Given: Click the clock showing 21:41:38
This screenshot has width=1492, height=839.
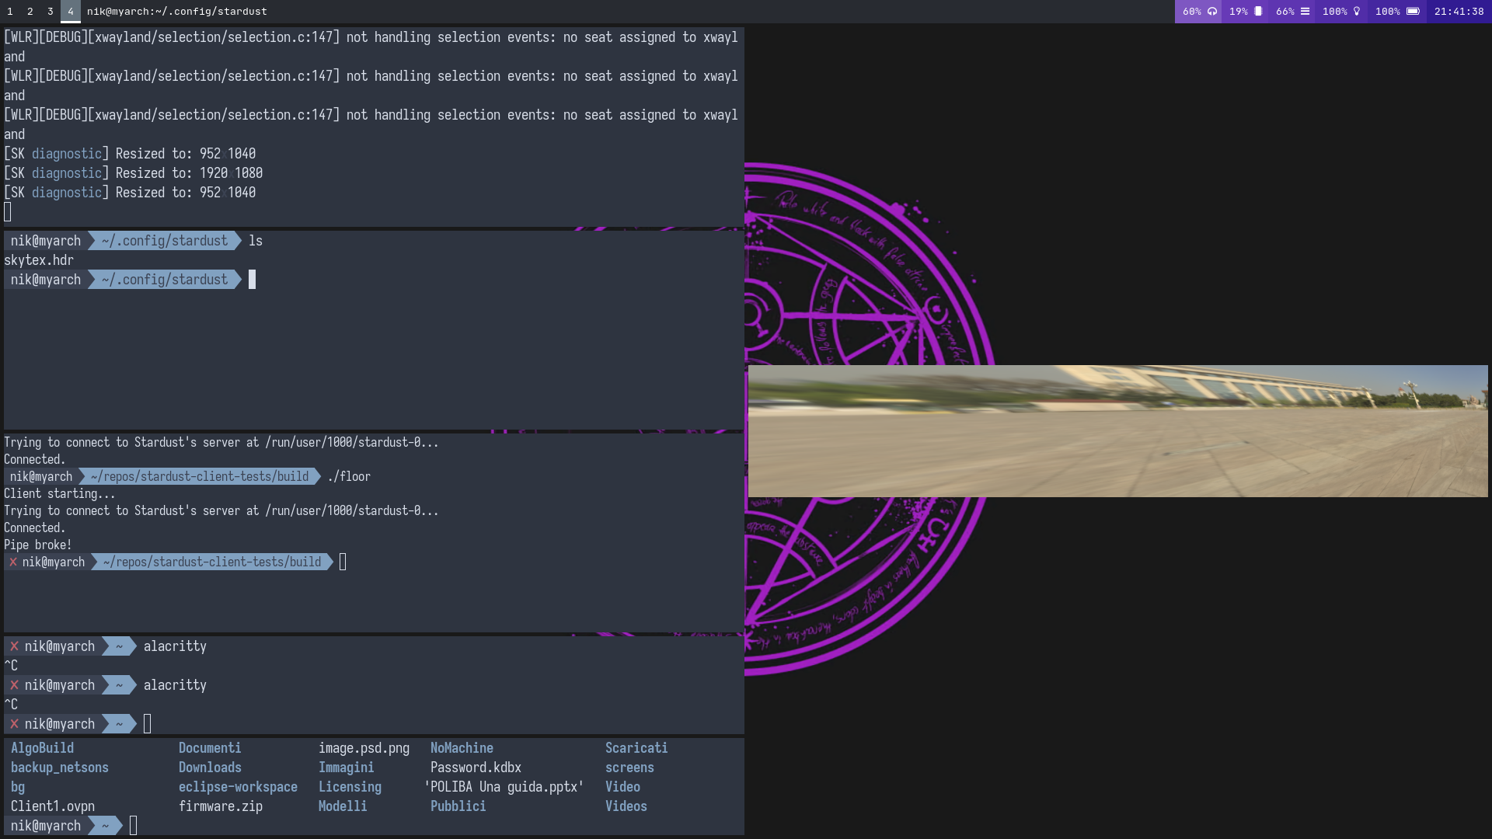Looking at the screenshot, I should point(1459,12).
